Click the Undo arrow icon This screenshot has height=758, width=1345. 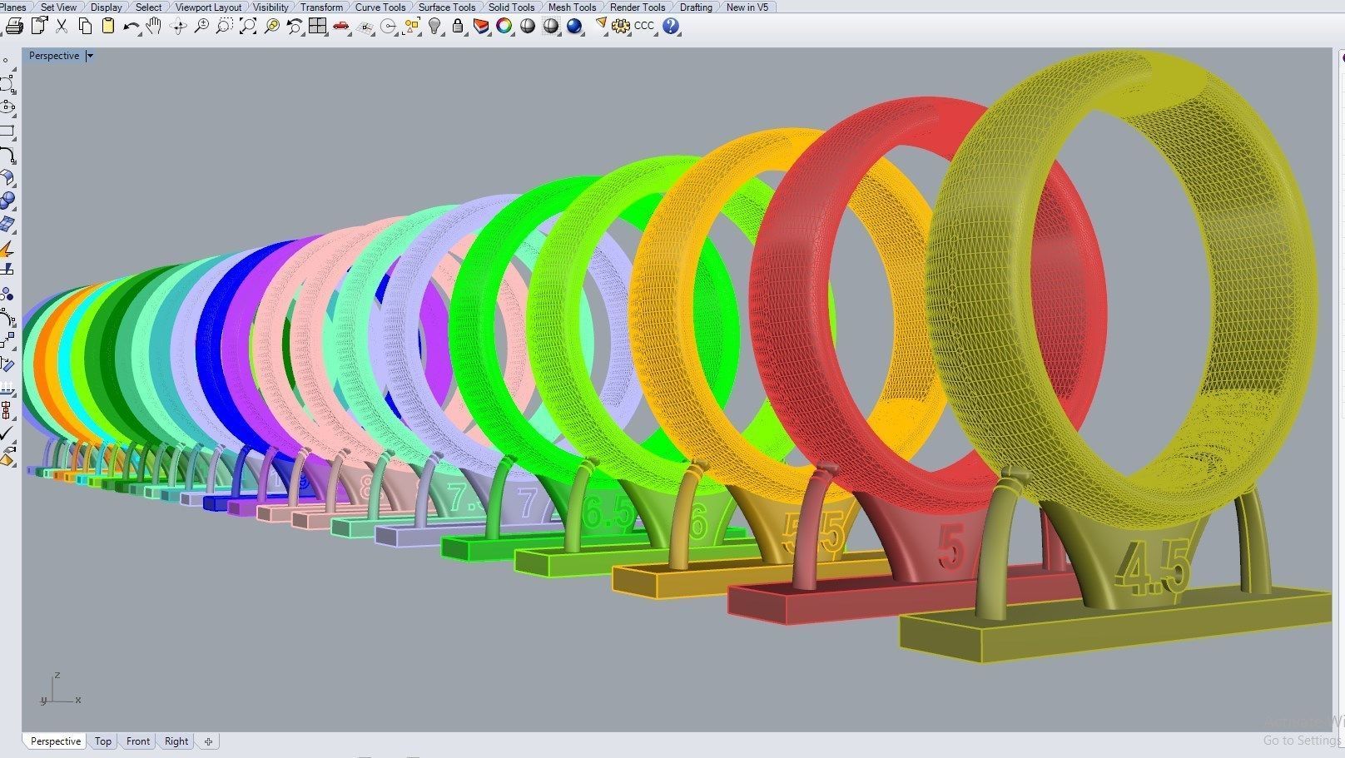click(x=131, y=27)
